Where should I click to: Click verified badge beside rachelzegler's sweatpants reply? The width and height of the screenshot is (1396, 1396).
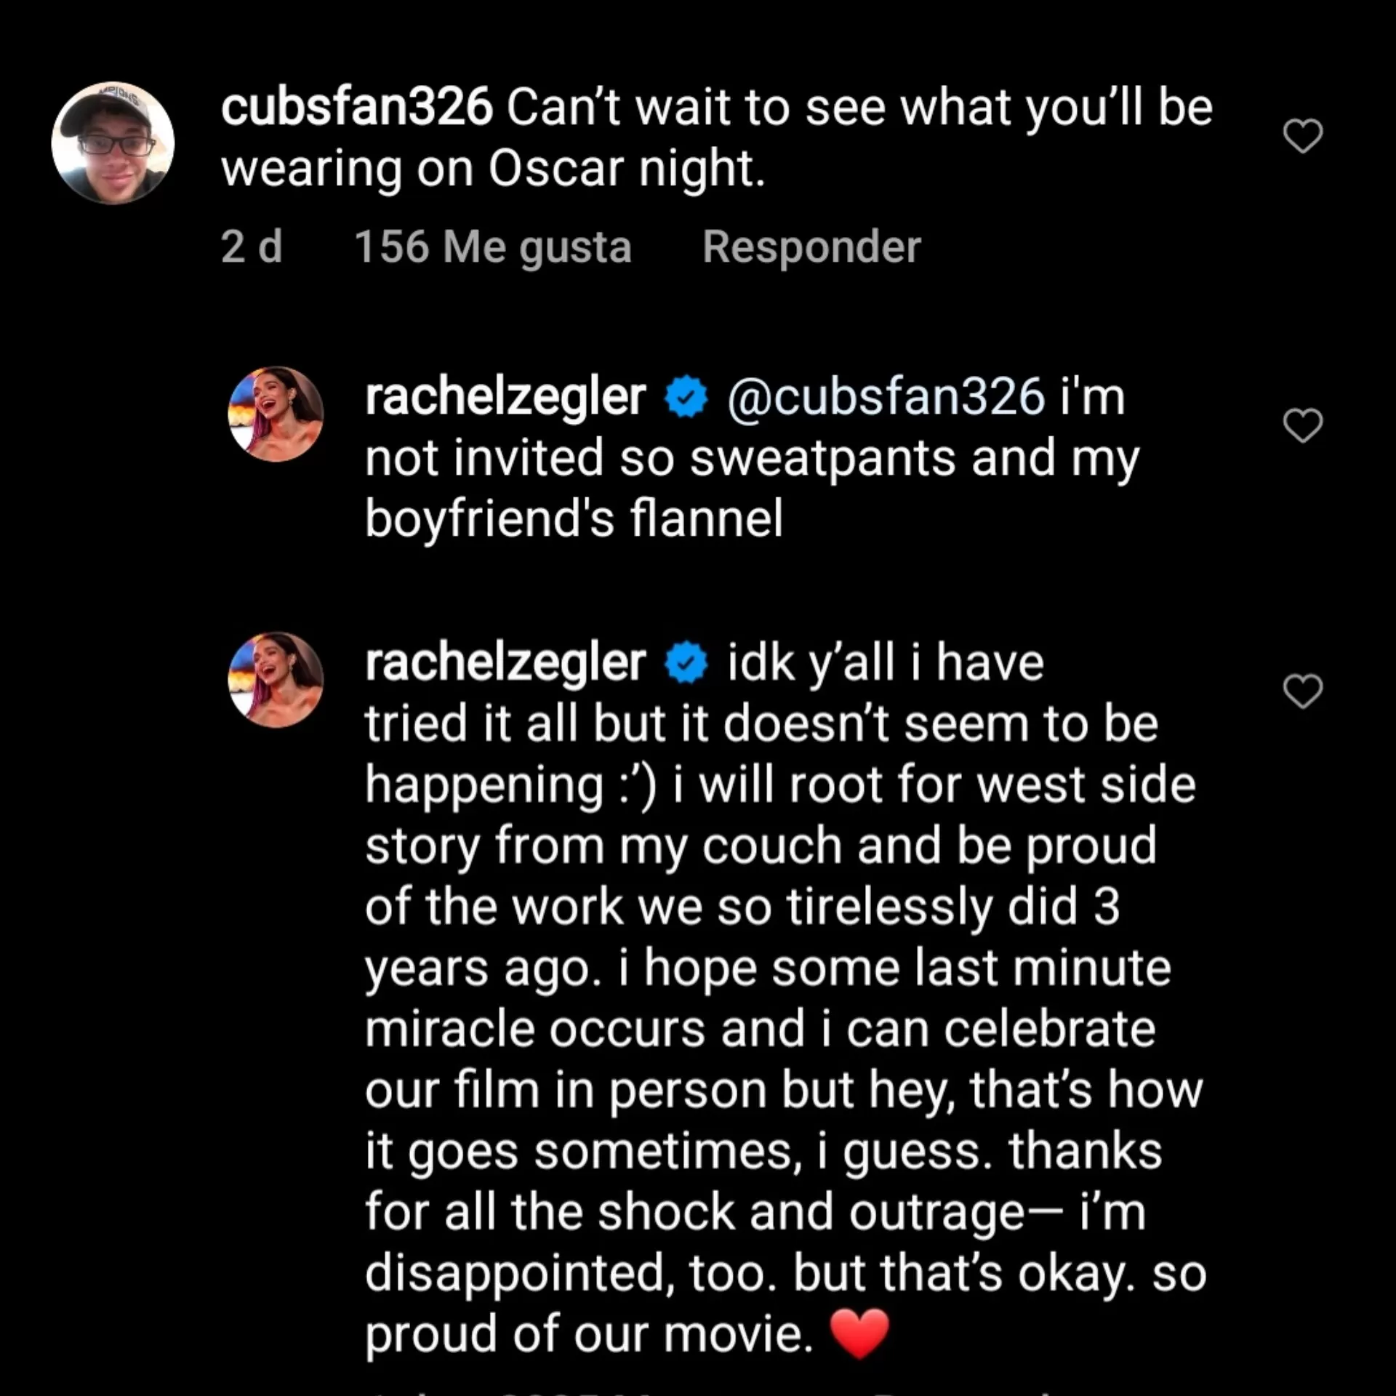686,397
